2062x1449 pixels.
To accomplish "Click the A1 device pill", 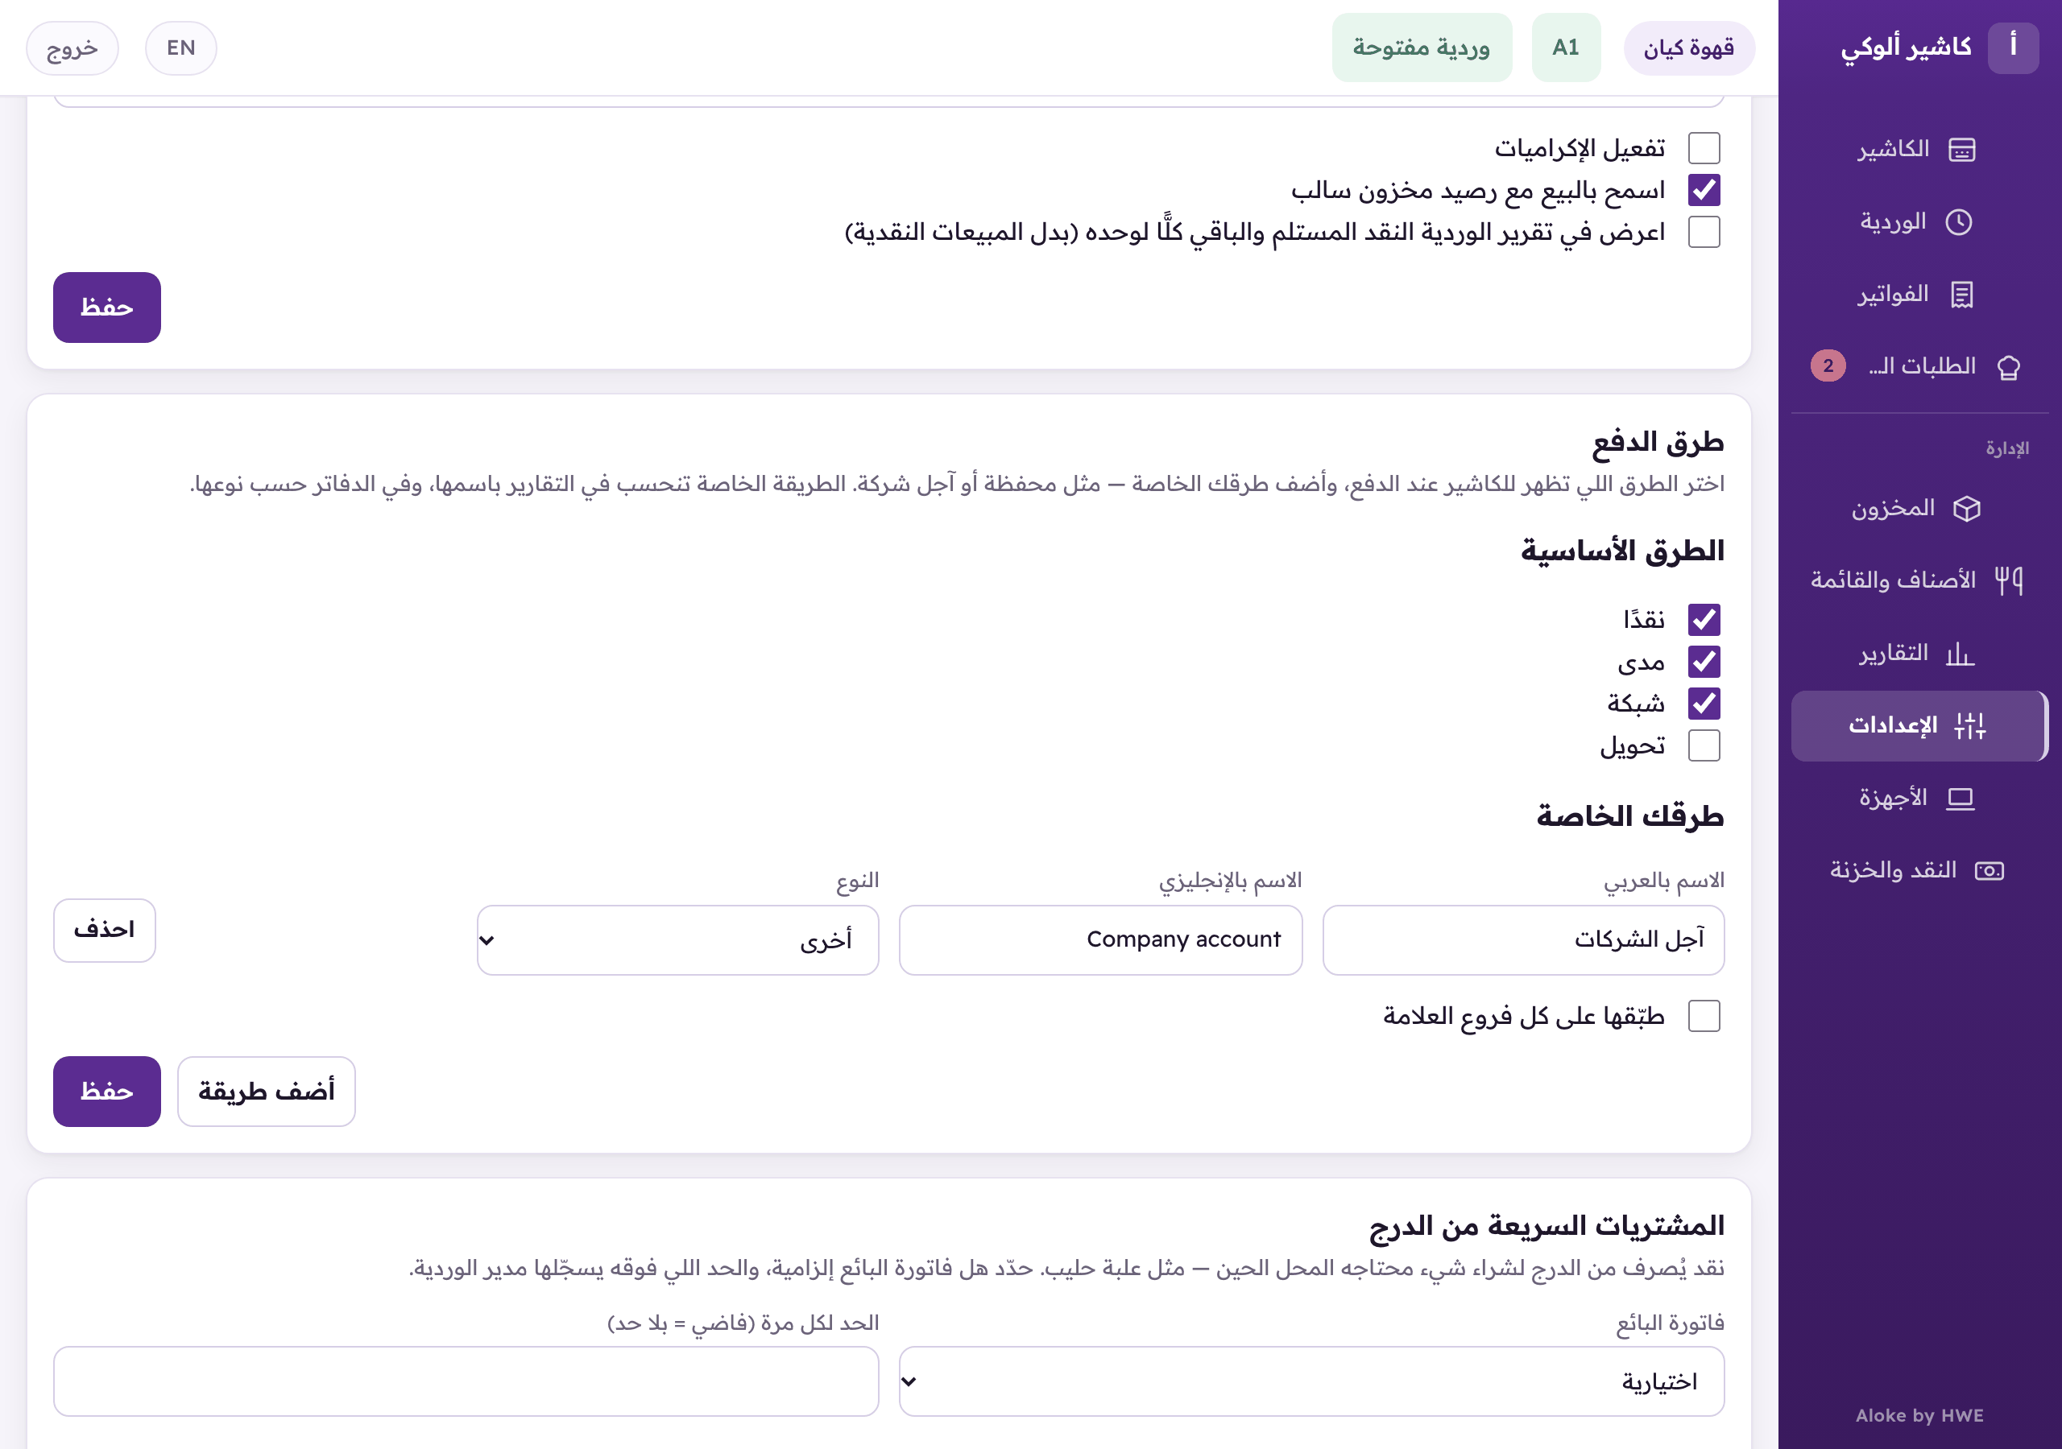I will pos(1565,47).
